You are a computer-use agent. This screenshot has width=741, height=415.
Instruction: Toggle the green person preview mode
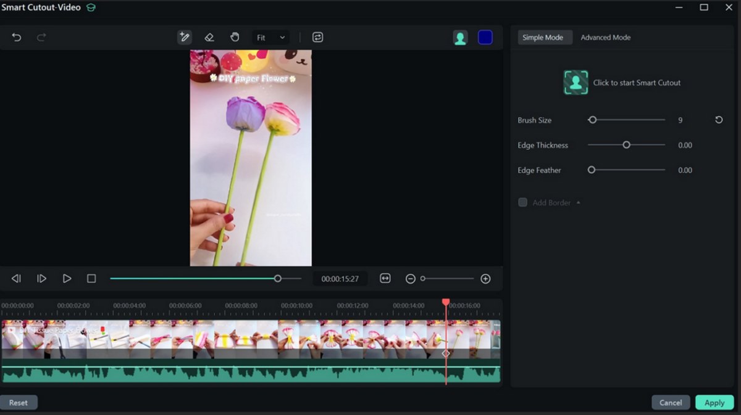460,38
